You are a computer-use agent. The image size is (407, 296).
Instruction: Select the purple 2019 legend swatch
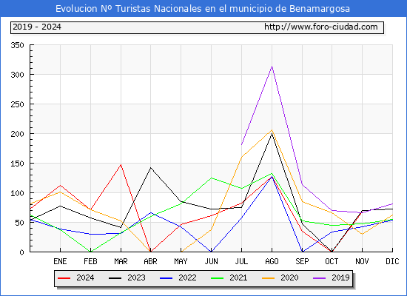pyautogui.click(x=320, y=278)
